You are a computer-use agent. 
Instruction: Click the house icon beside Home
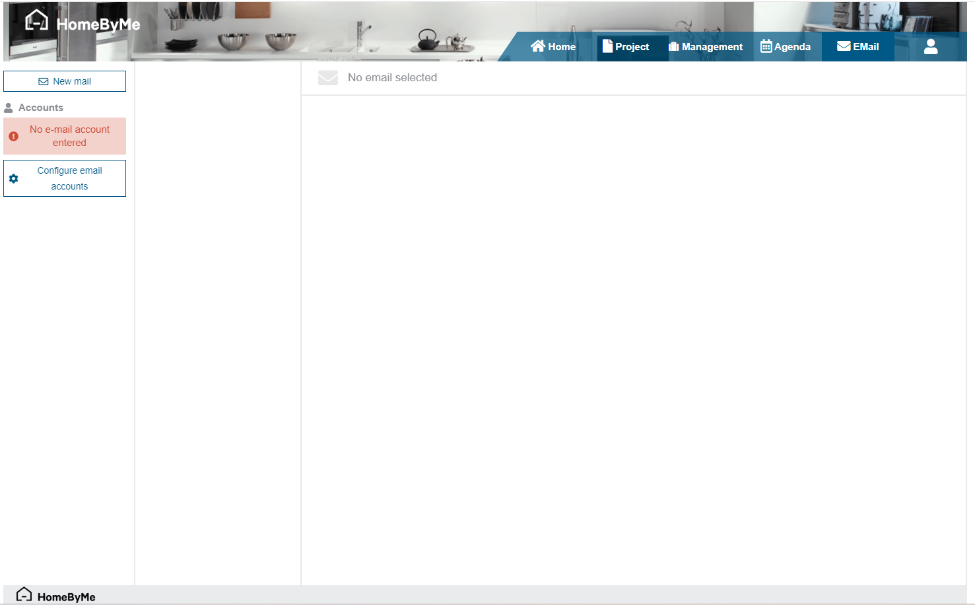pos(538,46)
